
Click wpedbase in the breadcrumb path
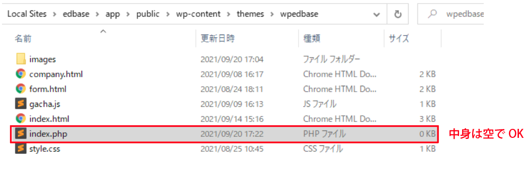(x=299, y=14)
